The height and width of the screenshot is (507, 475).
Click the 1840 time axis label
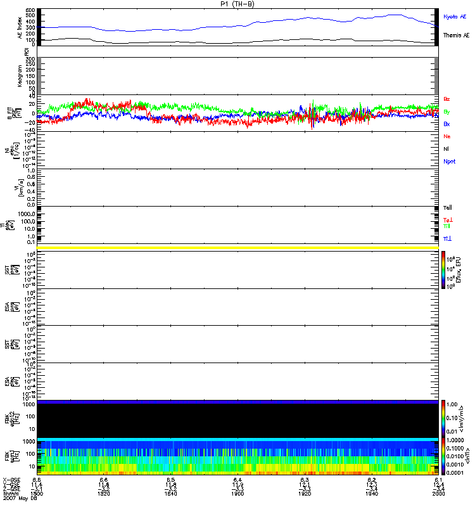170,494
